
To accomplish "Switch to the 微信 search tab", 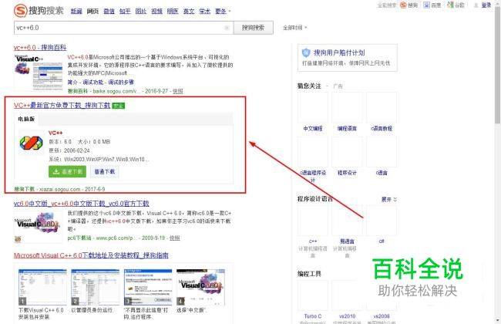I will tap(109, 12).
